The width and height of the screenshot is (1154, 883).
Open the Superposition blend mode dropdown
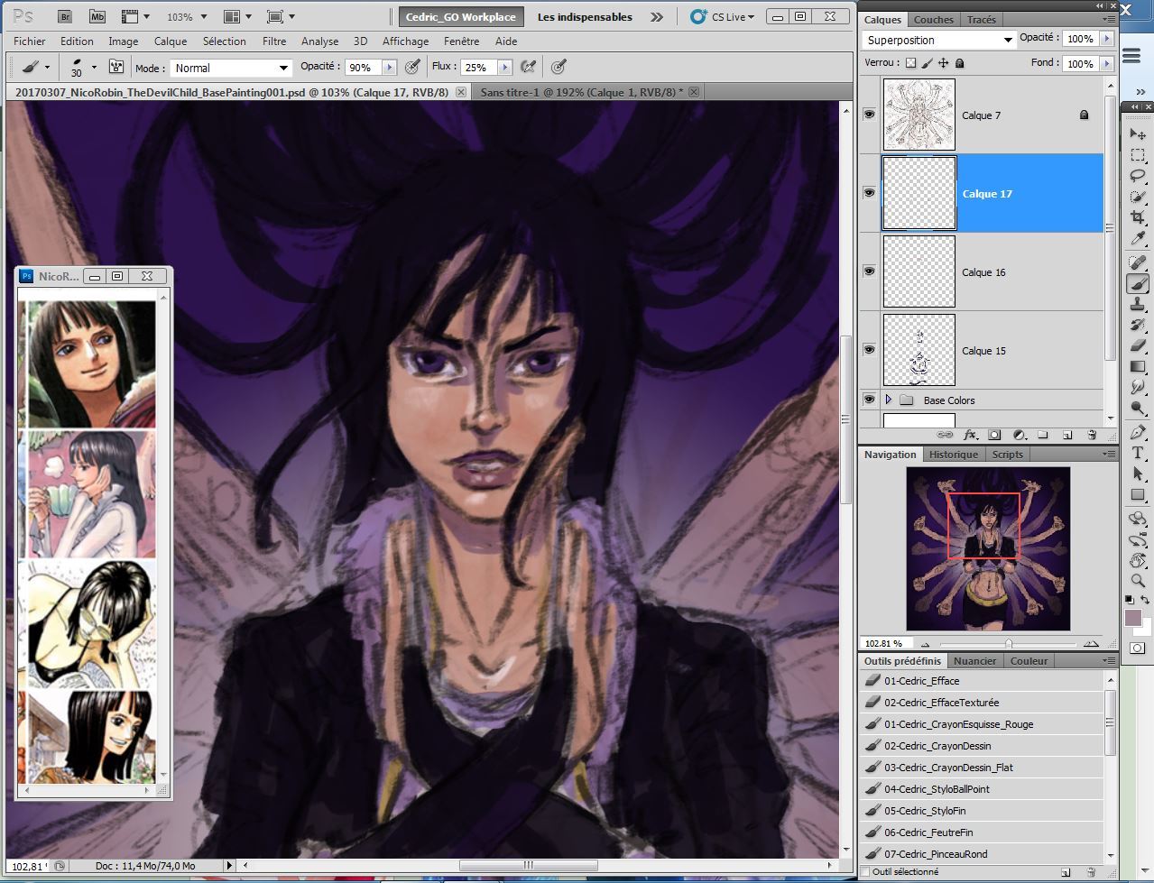(939, 40)
